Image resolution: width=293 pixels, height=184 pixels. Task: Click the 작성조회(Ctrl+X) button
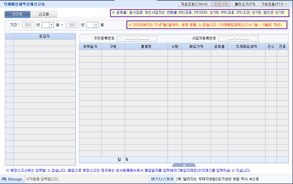click(x=194, y=4)
